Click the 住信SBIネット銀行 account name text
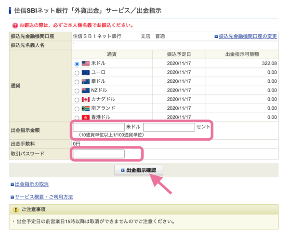Viewport: 289px width, 236px height. 97,36
